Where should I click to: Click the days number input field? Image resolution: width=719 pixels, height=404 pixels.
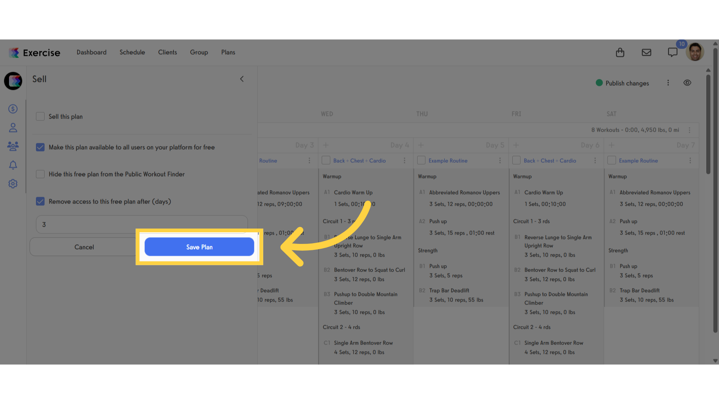coord(142,224)
